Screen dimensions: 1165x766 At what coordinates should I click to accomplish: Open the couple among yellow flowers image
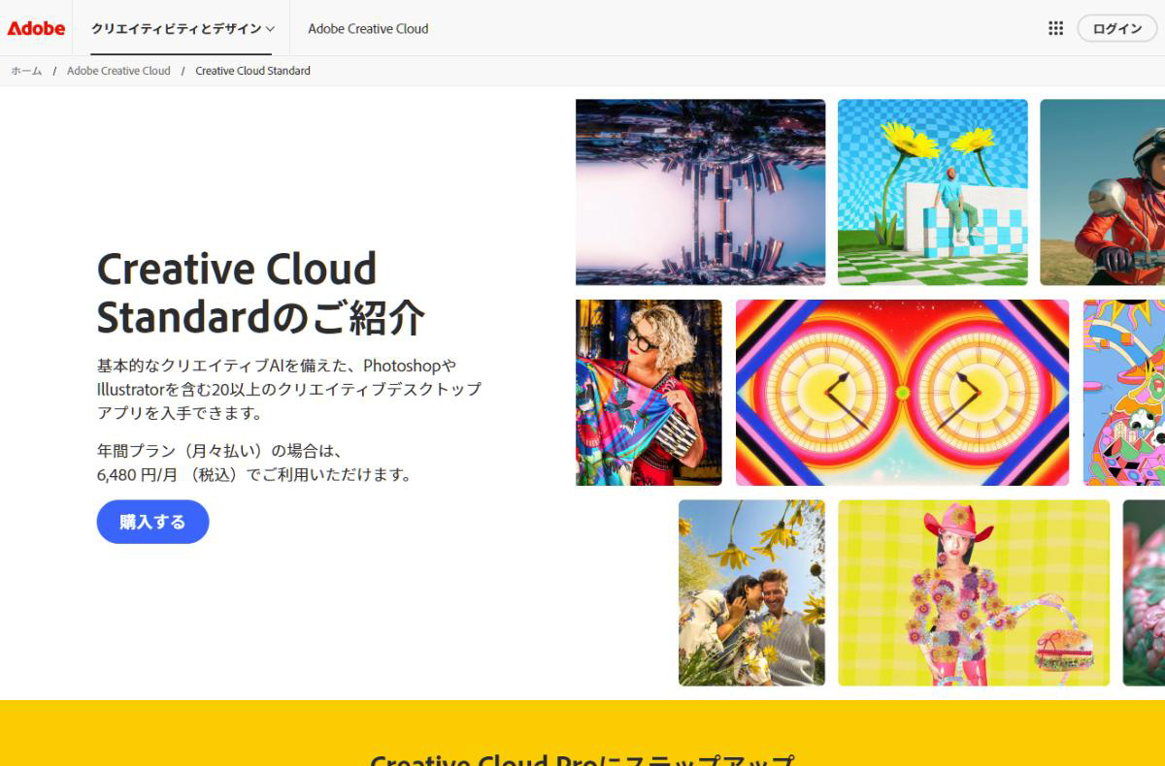[751, 592]
